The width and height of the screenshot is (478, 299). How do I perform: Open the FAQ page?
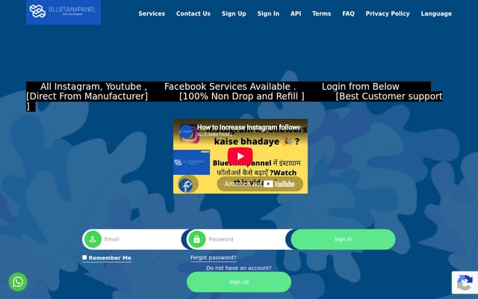point(349,13)
